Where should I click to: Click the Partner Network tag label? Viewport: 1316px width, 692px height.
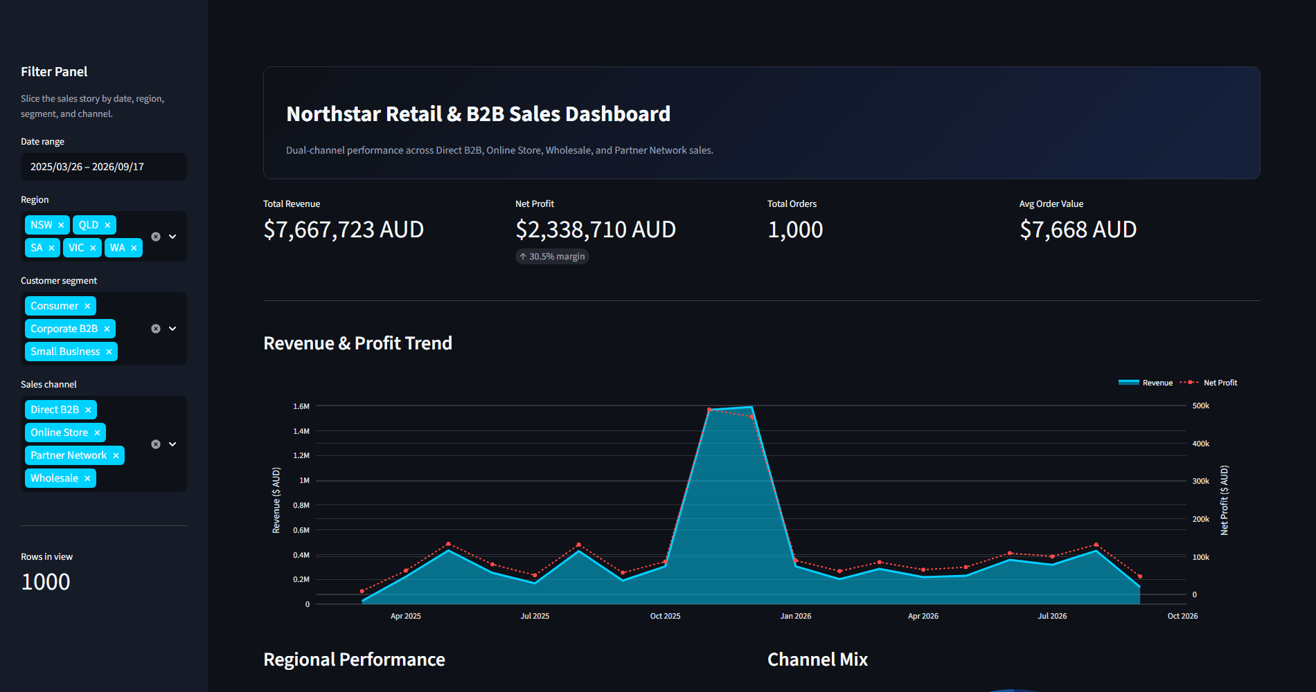click(x=69, y=455)
